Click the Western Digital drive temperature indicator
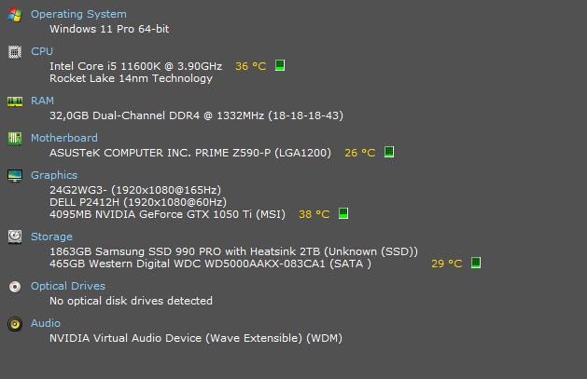The width and height of the screenshot is (587, 379). [x=476, y=264]
